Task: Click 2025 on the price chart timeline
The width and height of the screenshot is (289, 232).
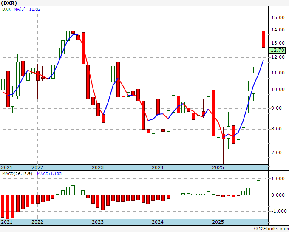Action: [218, 167]
